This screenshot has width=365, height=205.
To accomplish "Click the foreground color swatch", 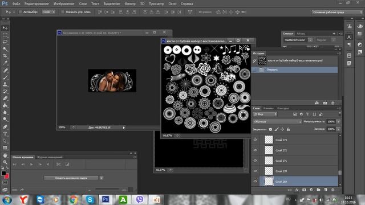I will tap(3, 173).
